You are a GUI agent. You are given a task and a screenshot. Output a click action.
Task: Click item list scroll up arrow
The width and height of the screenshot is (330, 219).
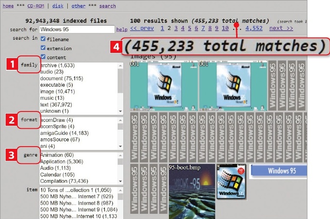coord(120,190)
